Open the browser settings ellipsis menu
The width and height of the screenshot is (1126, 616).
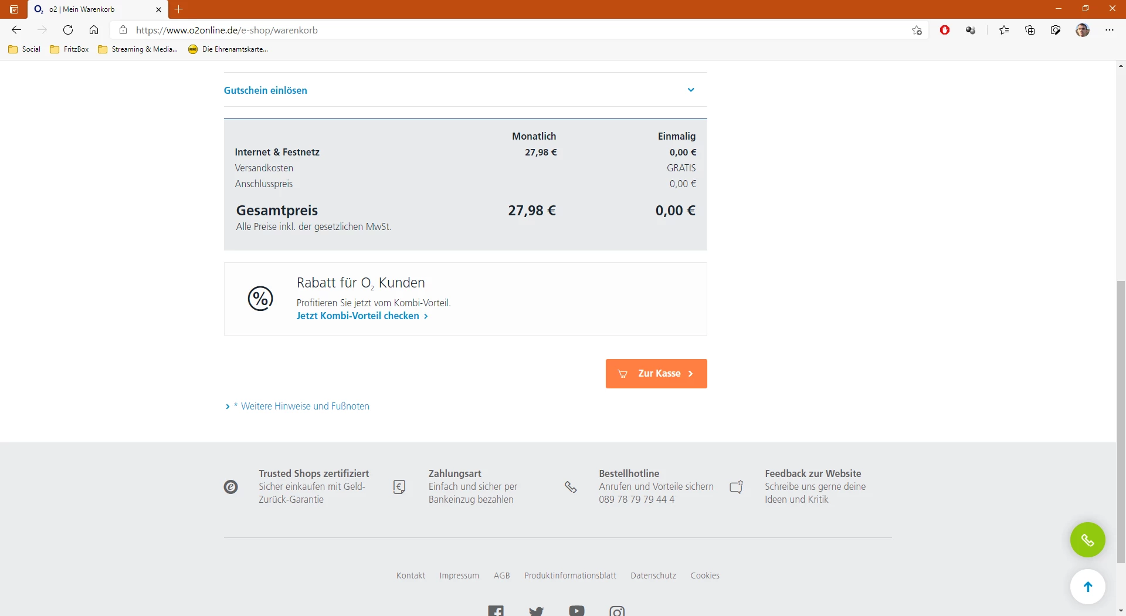(x=1109, y=30)
